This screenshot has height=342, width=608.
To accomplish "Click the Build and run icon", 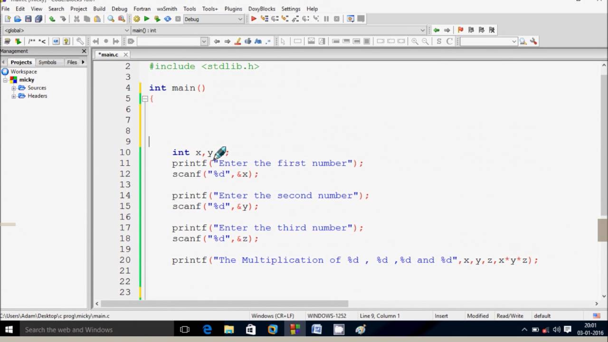I will coord(157,19).
